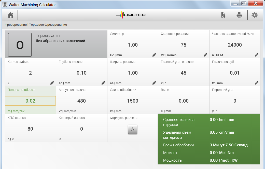Click the Мощность result 0.00 Pmot | KW

point(224,160)
